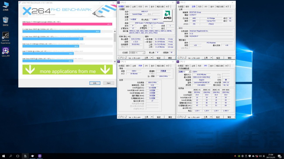Click the 'XMP 2.0' SPD extension value
Screen dimensions: 284x159
(x=226, y=82)
